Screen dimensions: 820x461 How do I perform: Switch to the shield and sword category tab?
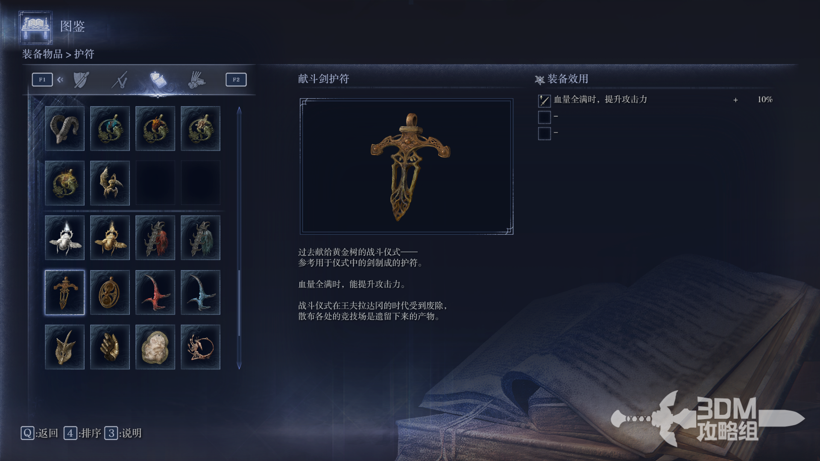point(81,80)
